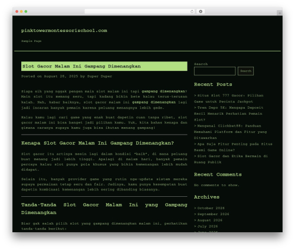Open a new tab with plus button
This screenshot has width=295, height=250.
280,13
